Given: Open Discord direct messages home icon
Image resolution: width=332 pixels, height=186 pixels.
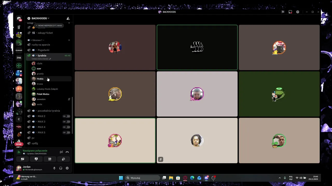Looking at the screenshot, I should pyautogui.click(x=19, y=19).
